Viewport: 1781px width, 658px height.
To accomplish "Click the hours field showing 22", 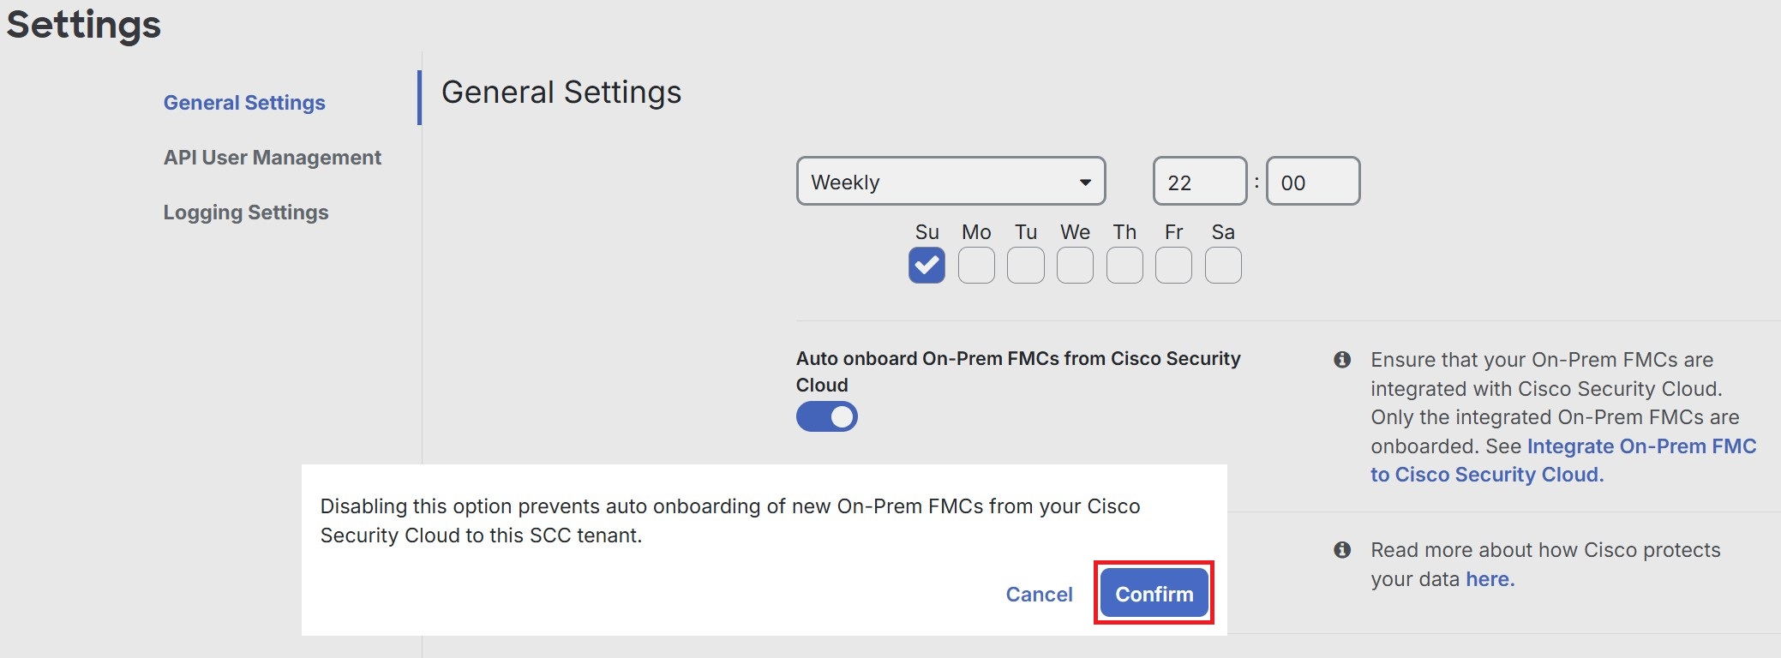I will click(1198, 181).
